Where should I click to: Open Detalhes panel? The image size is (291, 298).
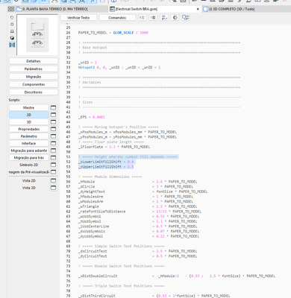point(34,61)
